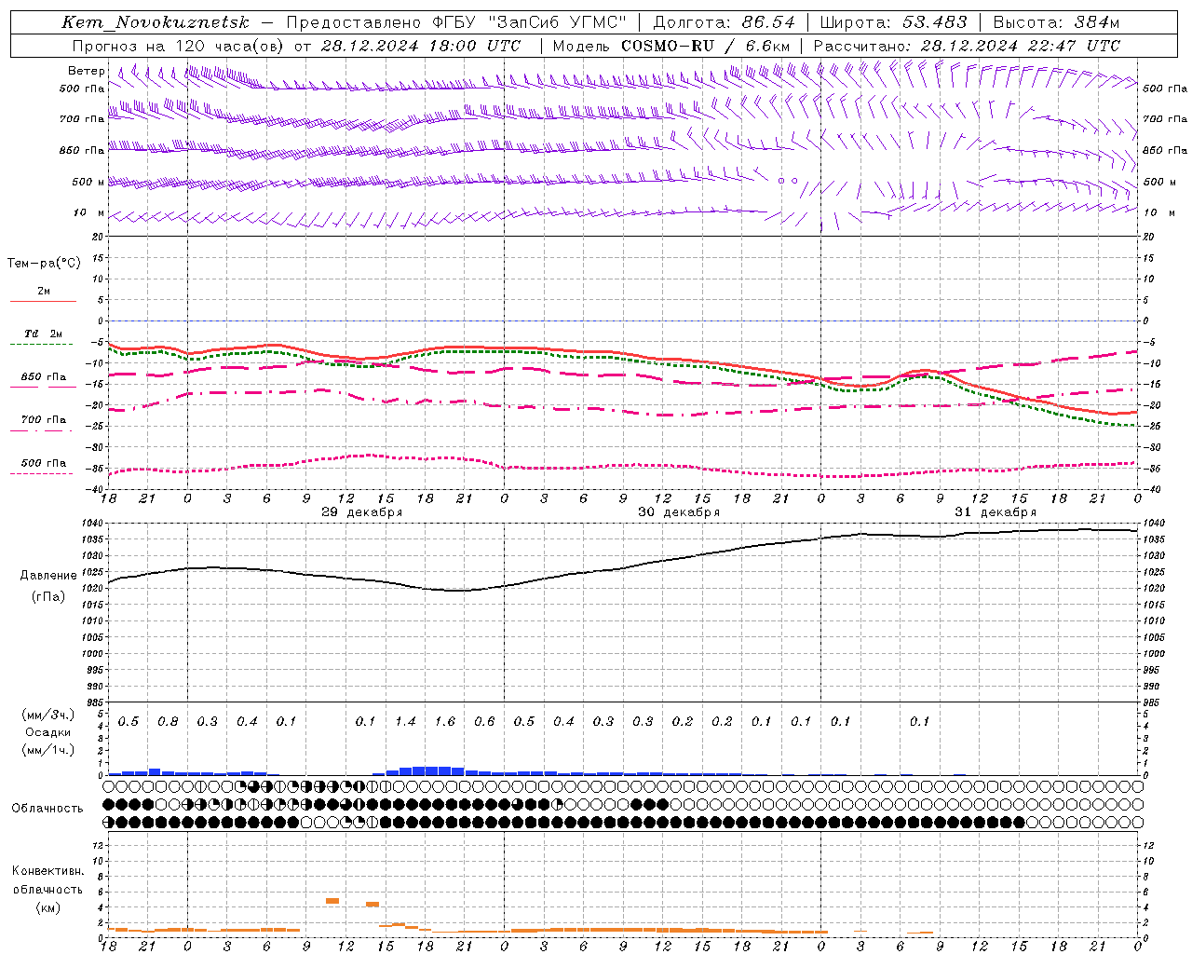This screenshot has height=954, width=1192.
Task: Click the 'Высота: 384м' header field
Action: [1056, 22]
